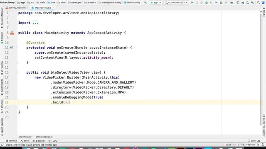The image size is (266, 149).
Task: Open the UTF-8 encoding selector
Action: click(241, 145)
